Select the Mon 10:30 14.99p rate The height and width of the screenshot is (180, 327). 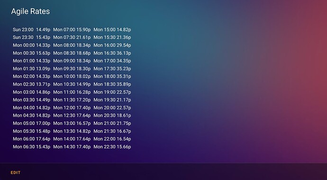coord(72,85)
